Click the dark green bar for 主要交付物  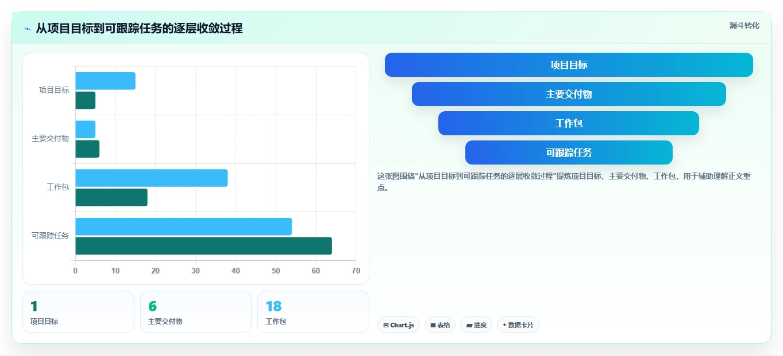pos(87,149)
